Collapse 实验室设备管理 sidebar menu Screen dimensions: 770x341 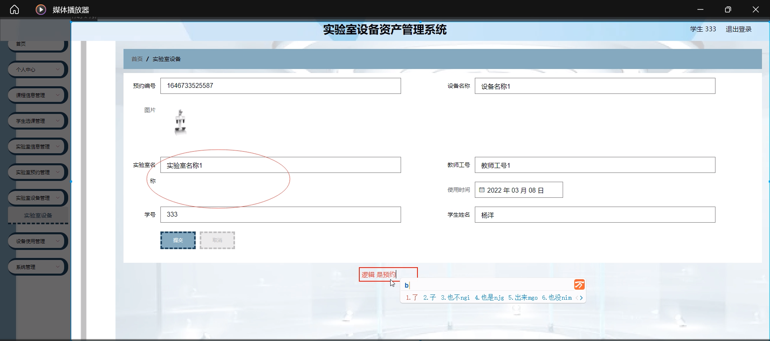click(38, 198)
